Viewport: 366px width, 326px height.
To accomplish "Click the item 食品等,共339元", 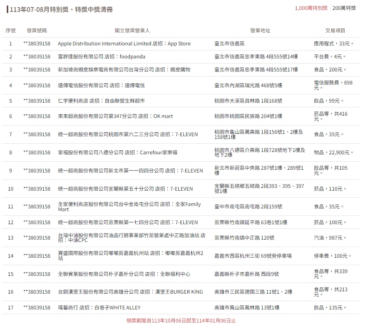I will tap(331, 274).
